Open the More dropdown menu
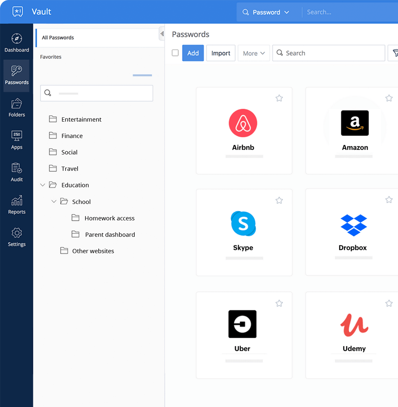 (254, 53)
